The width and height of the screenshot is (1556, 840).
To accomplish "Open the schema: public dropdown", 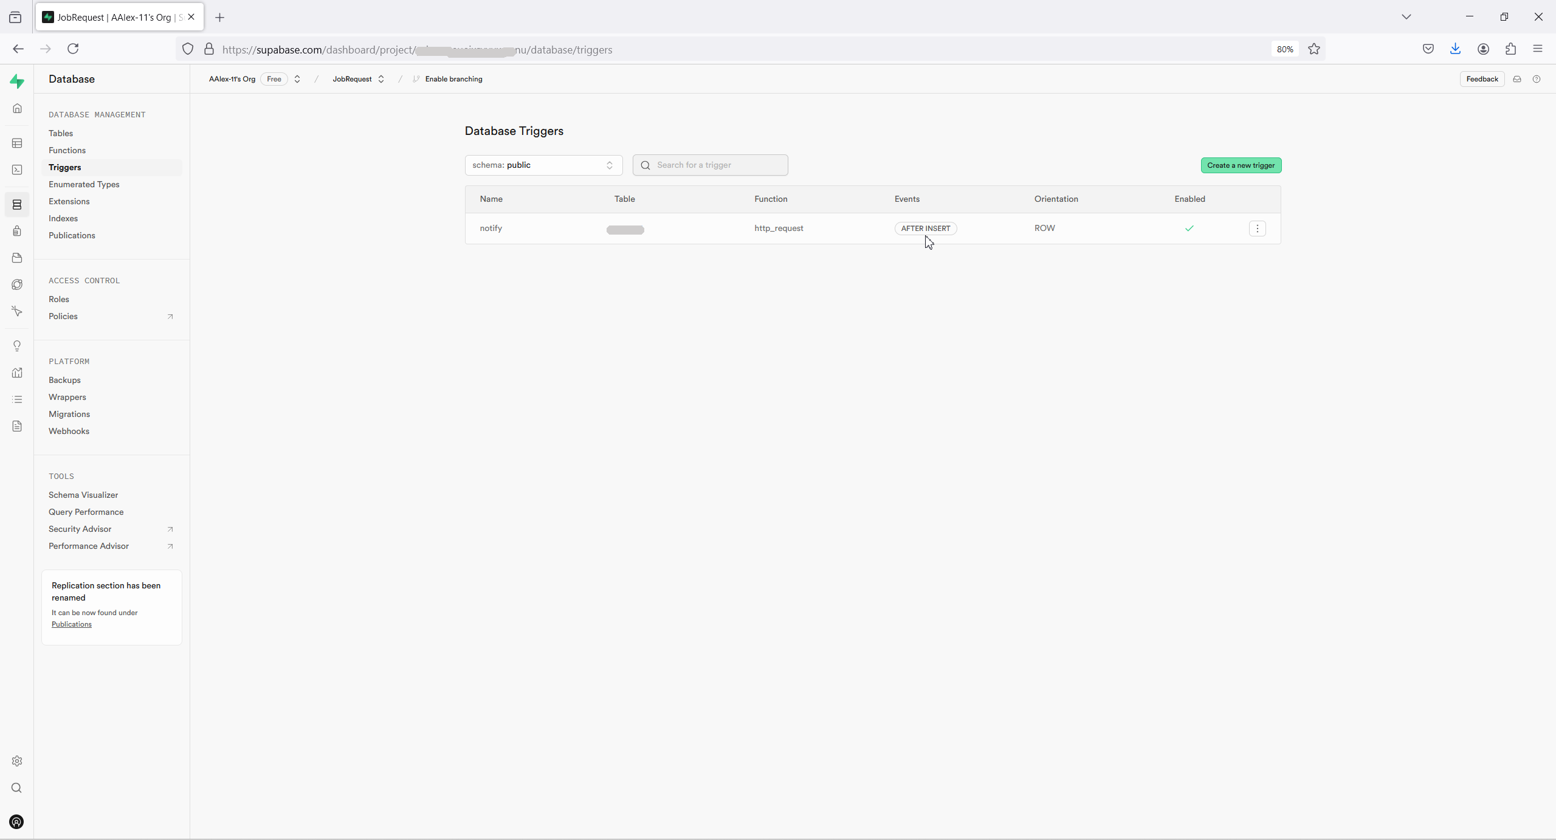I will [543, 165].
